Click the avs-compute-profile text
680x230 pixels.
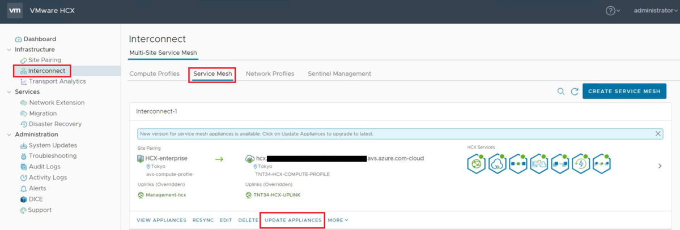tap(169, 174)
